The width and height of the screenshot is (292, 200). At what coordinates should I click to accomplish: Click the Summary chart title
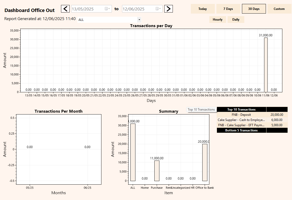[168, 111]
